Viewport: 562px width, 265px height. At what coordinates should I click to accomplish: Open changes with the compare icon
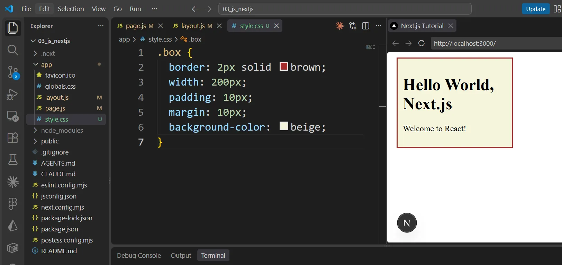[x=353, y=26]
